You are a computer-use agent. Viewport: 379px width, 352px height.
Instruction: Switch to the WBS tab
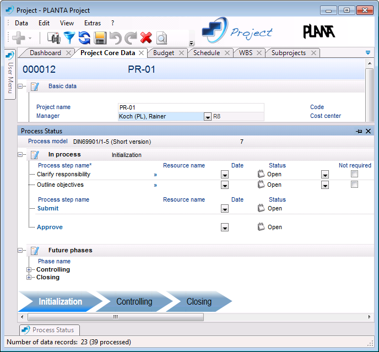tap(246, 53)
